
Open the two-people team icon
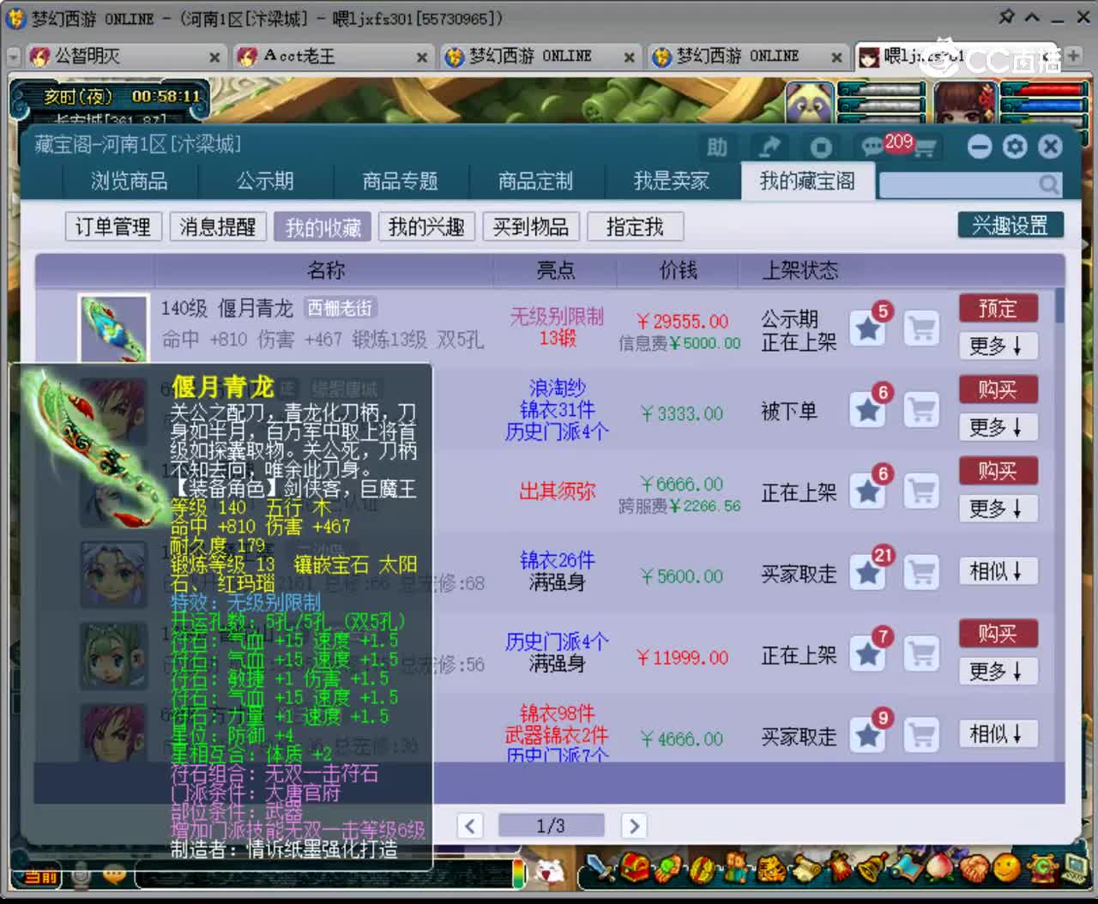[736, 869]
